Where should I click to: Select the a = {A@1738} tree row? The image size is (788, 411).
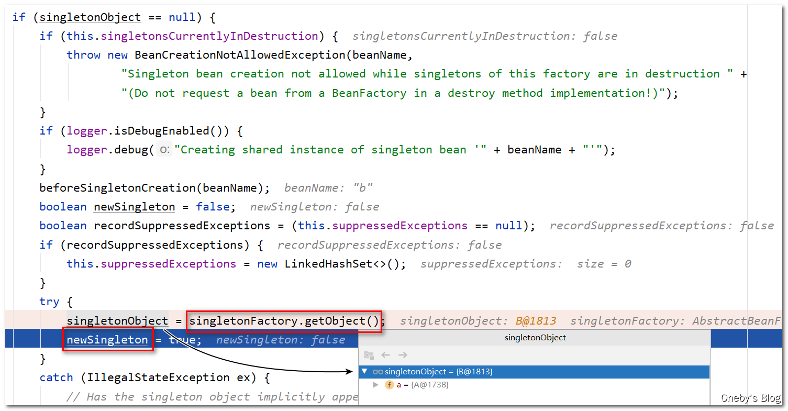click(534, 385)
